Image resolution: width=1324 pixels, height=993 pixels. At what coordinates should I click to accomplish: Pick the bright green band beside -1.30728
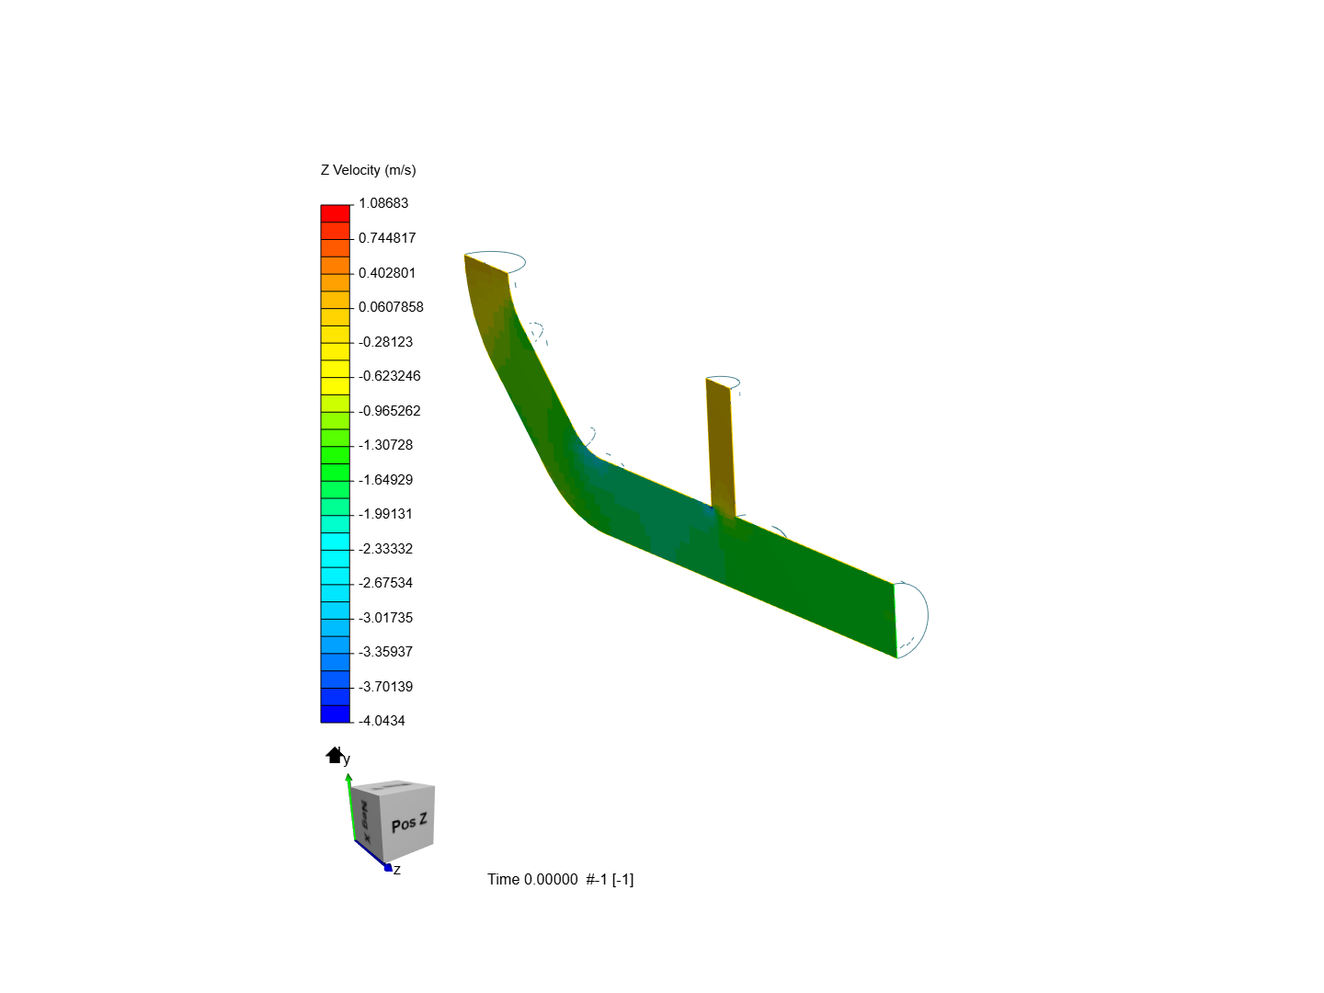coord(336,454)
